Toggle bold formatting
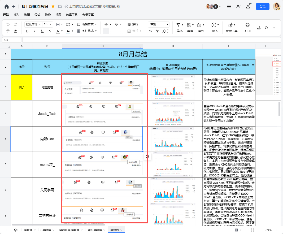The image size is (283, 234). click(x=27, y=31)
